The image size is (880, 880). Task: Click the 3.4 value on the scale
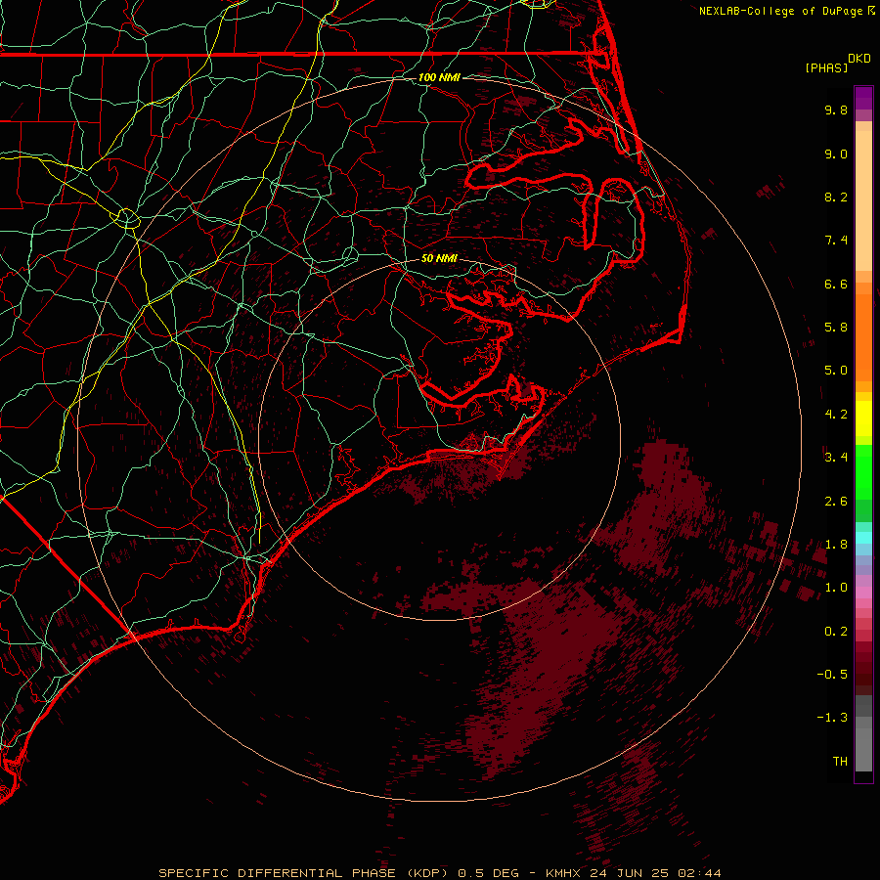pyautogui.click(x=836, y=458)
